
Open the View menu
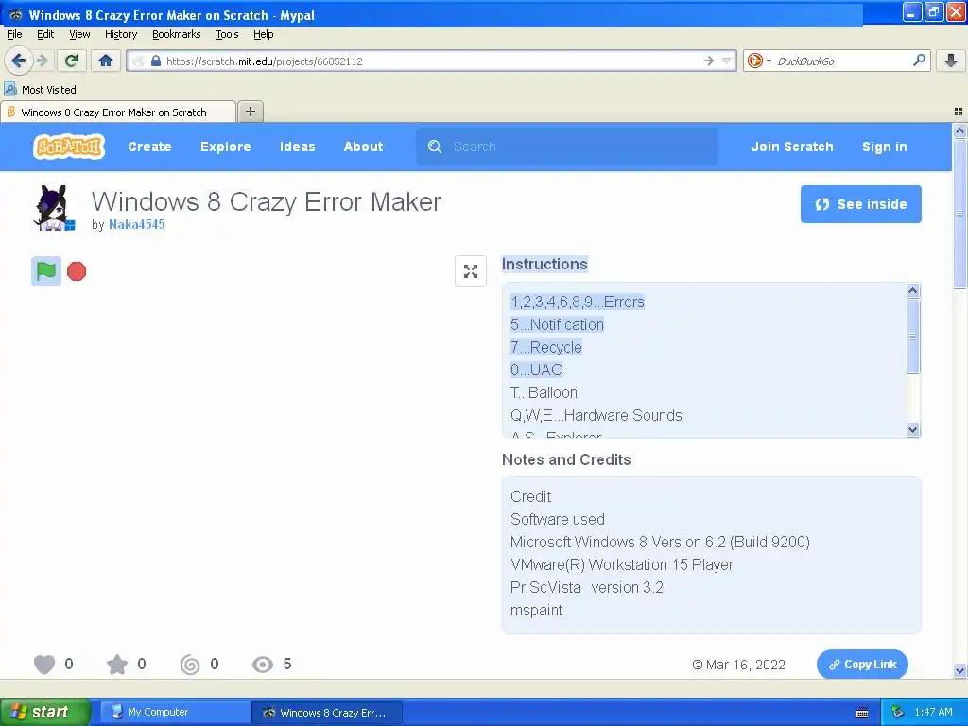(x=79, y=35)
